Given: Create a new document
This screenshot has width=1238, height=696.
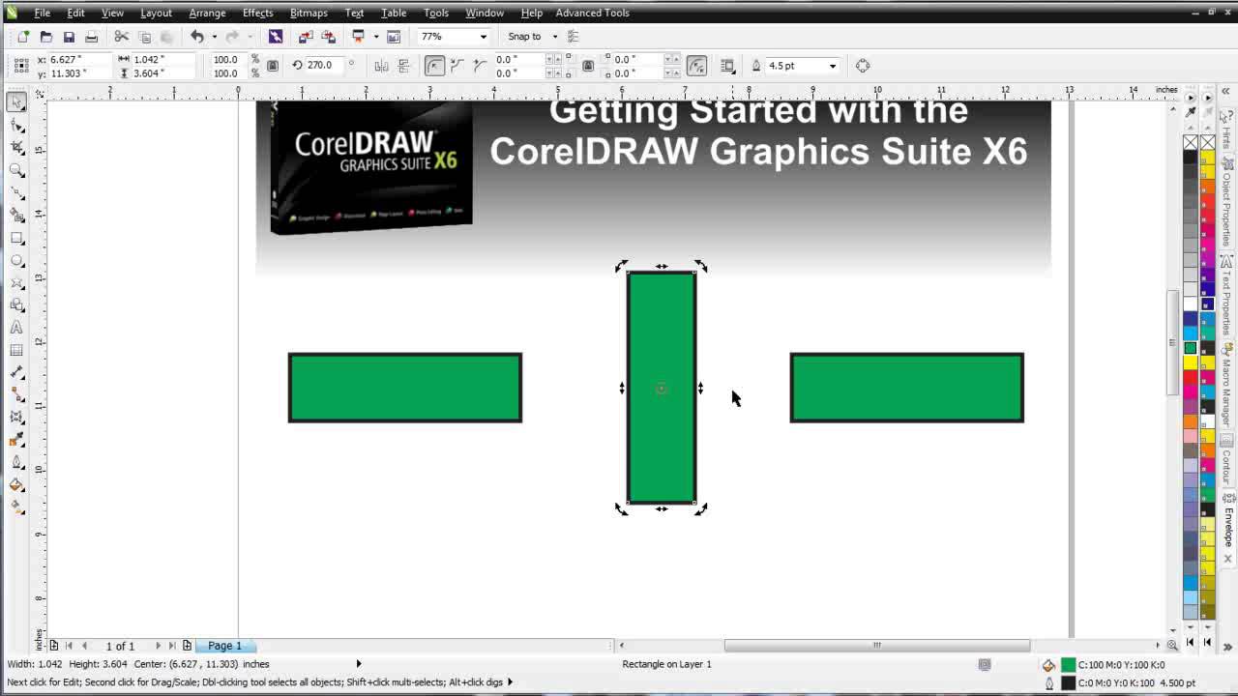Looking at the screenshot, I should [23, 37].
